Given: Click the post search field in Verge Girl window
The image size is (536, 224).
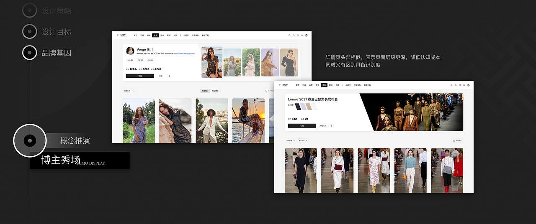Looking at the screenshot, I should (269, 91).
